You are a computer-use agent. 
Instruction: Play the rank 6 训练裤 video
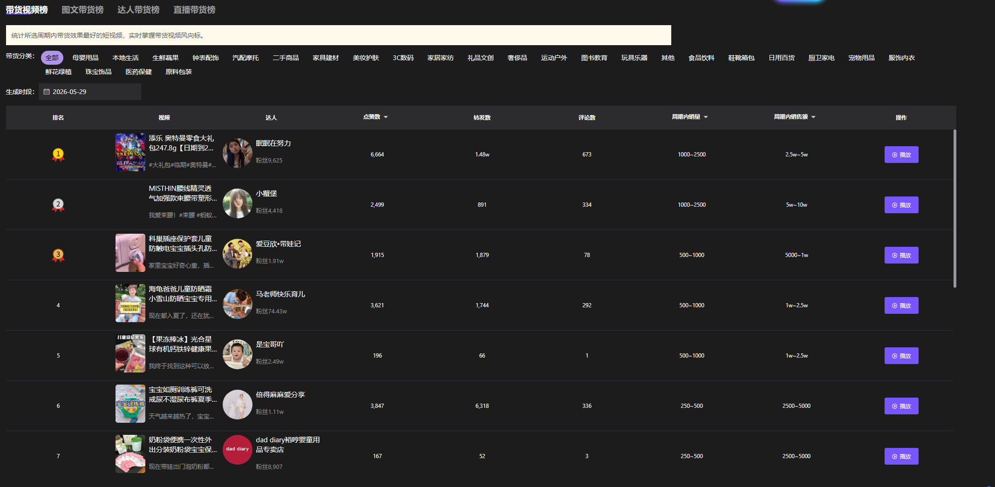click(901, 406)
